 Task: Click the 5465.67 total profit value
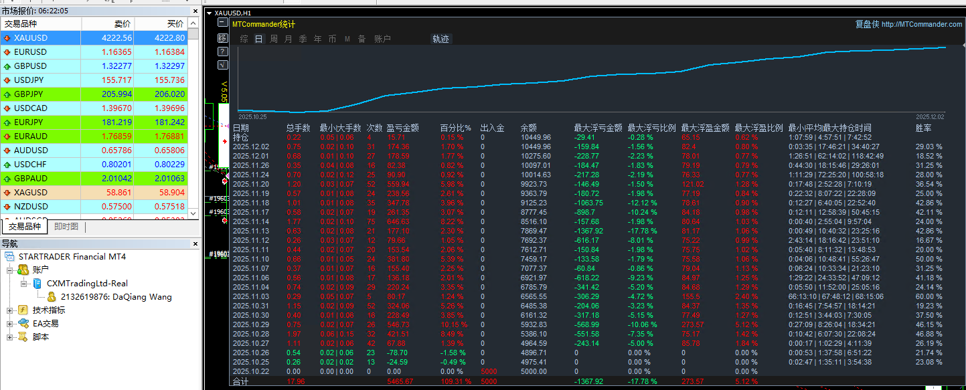click(400, 382)
